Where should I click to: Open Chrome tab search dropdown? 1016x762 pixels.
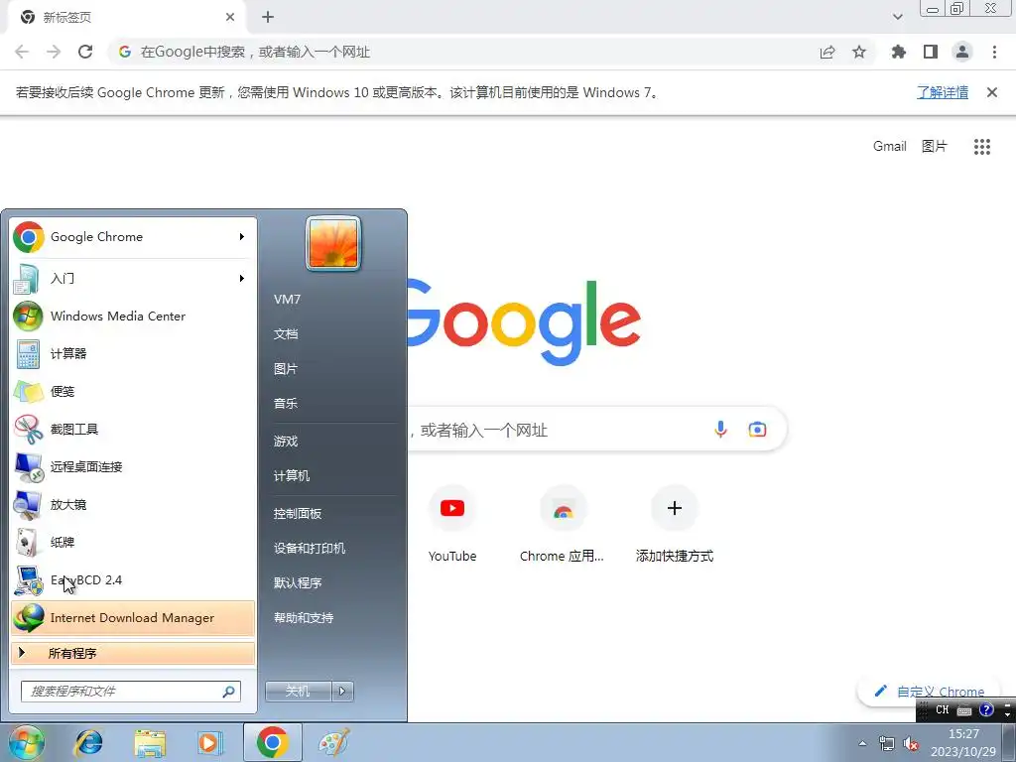(897, 18)
